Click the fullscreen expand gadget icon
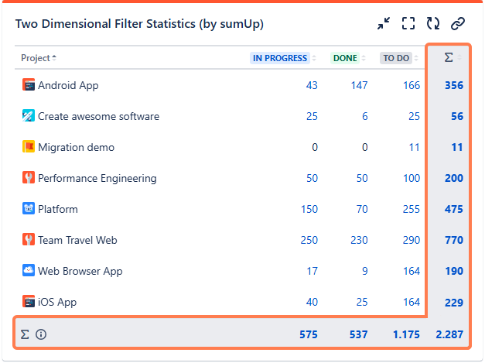Image resolution: width=485 pixels, height=363 pixels. pos(408,24)
